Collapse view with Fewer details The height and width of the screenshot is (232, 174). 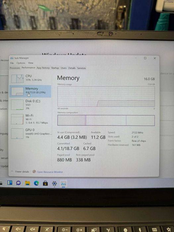click(20, 172)
